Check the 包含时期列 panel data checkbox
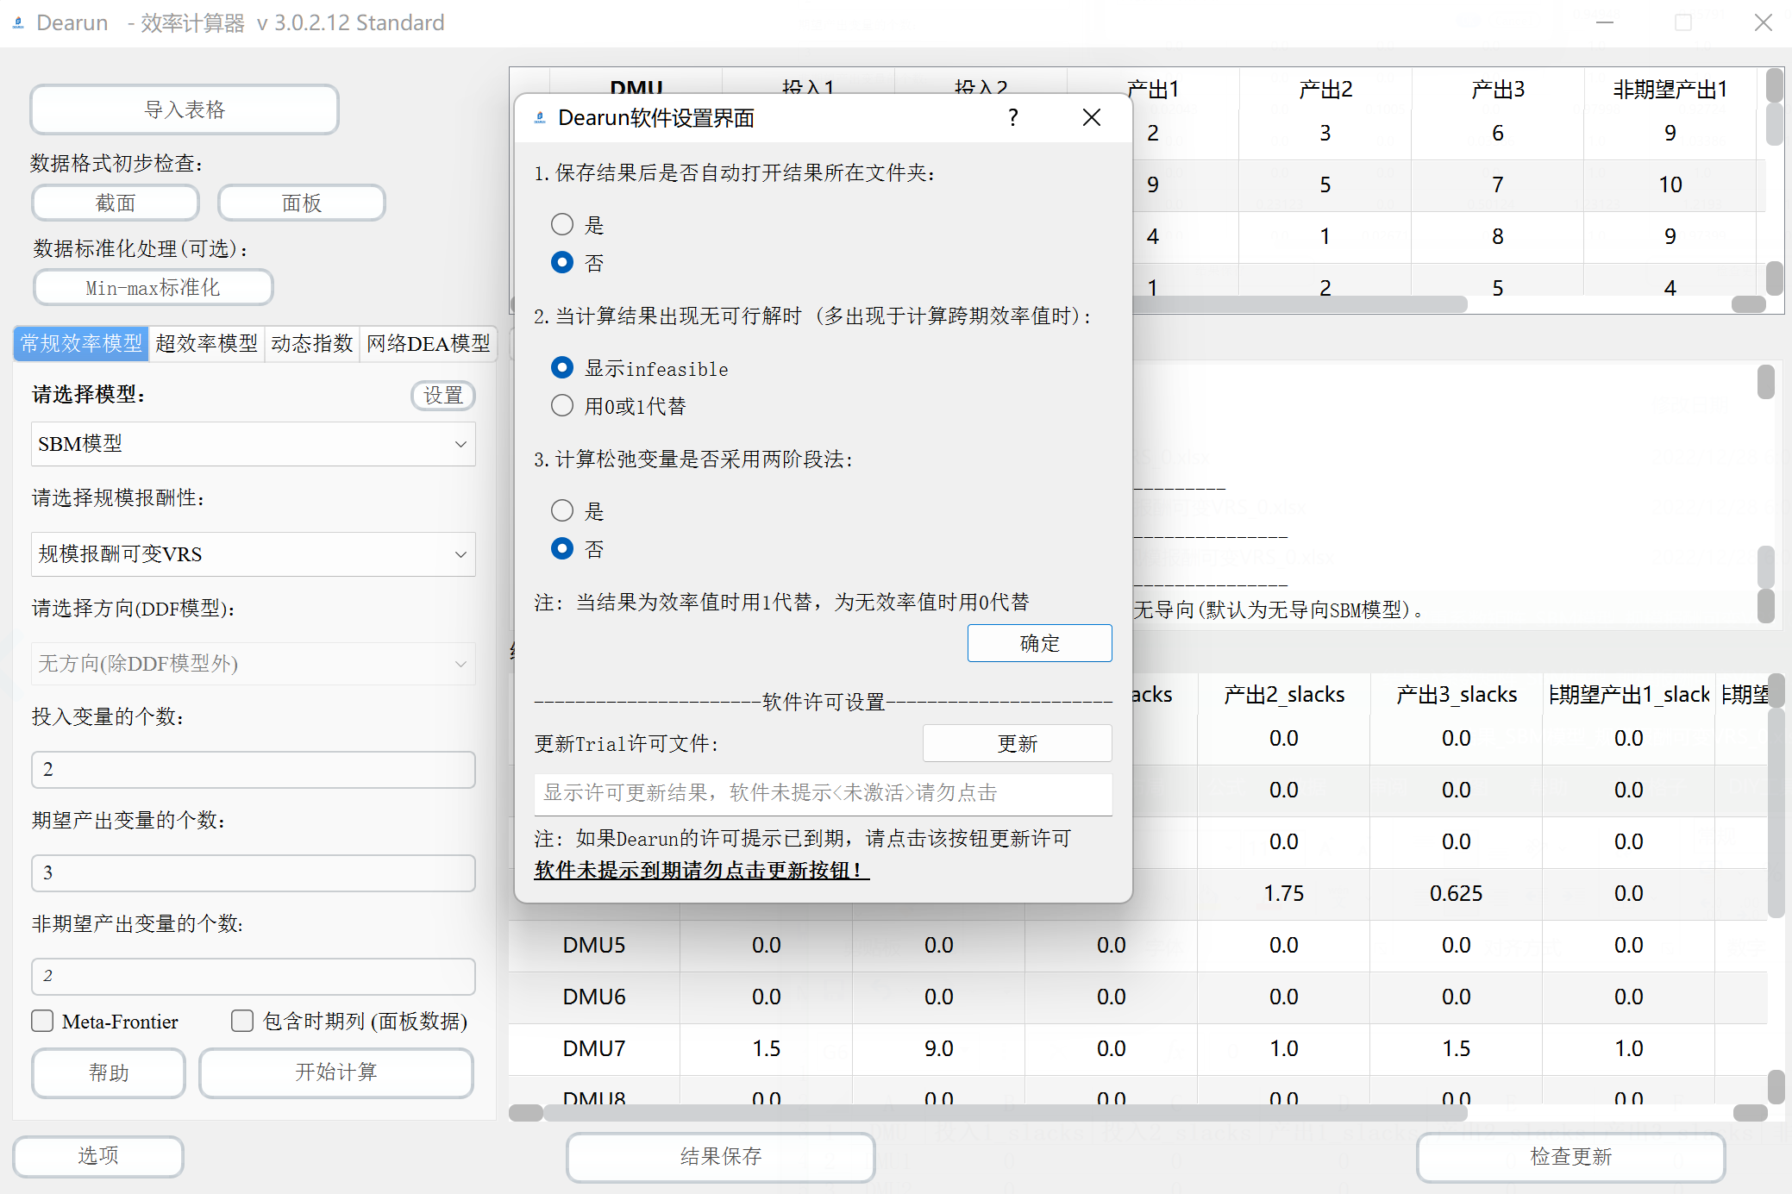The width and height of the screenshot is (1792, 1194). [242, 1021]
